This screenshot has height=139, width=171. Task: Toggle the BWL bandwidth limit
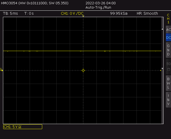pyautogui.click(x=168, y=83)
